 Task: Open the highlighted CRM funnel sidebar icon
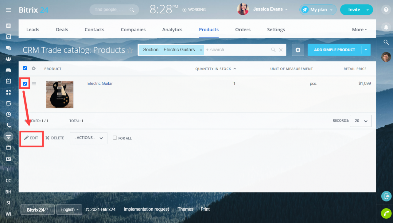pos(8,136)
